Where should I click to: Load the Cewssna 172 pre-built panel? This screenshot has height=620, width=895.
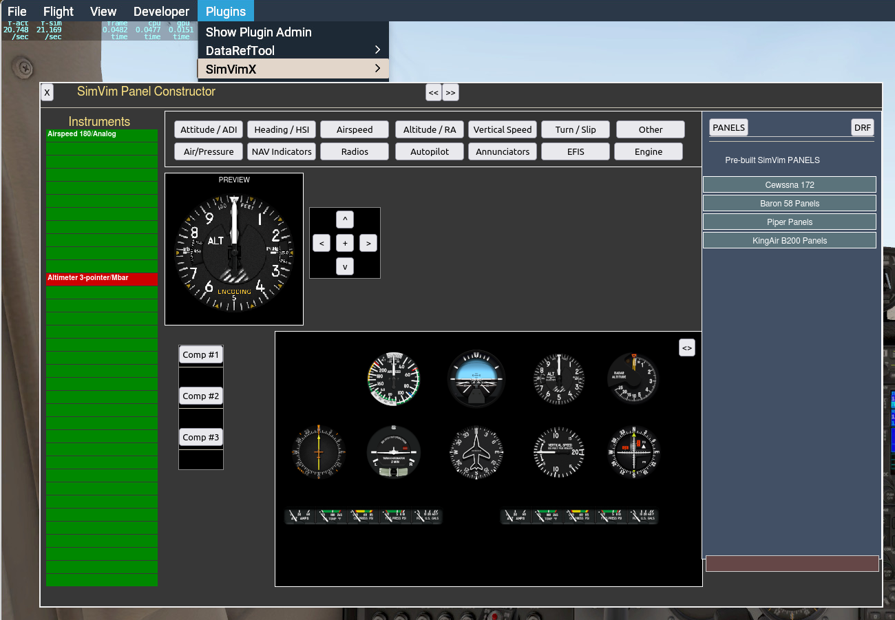click(x=790, y=184)
